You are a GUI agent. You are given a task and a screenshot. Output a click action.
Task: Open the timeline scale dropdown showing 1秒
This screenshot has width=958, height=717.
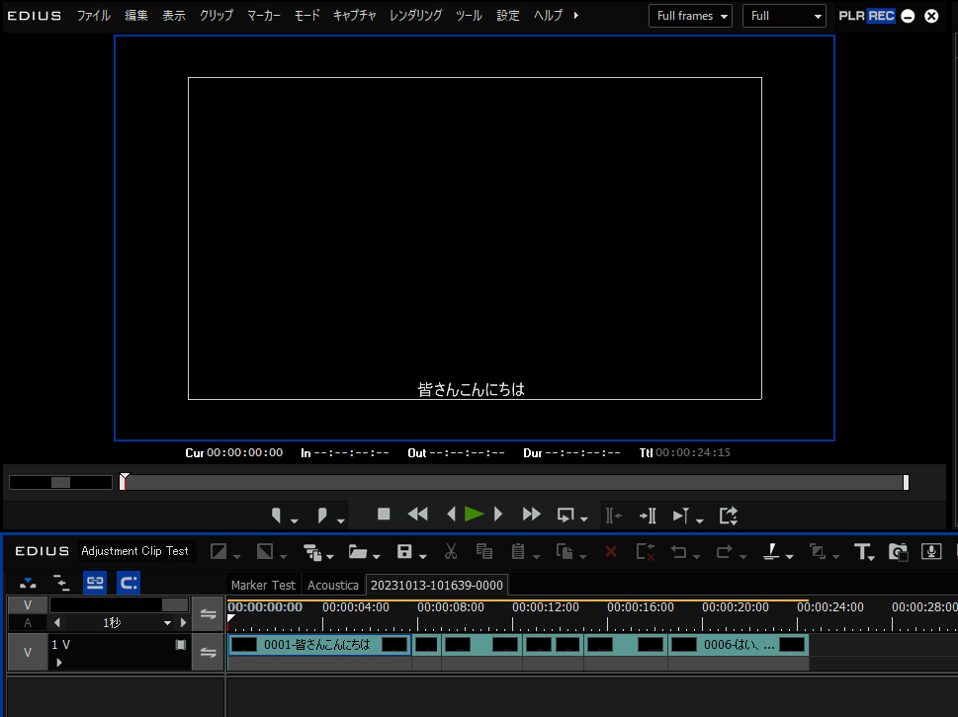pos(167,623)
